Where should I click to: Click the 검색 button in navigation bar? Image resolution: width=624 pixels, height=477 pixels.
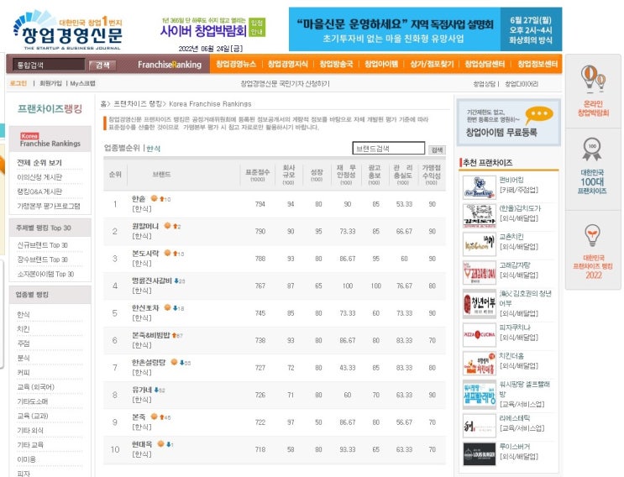point(102,66)
